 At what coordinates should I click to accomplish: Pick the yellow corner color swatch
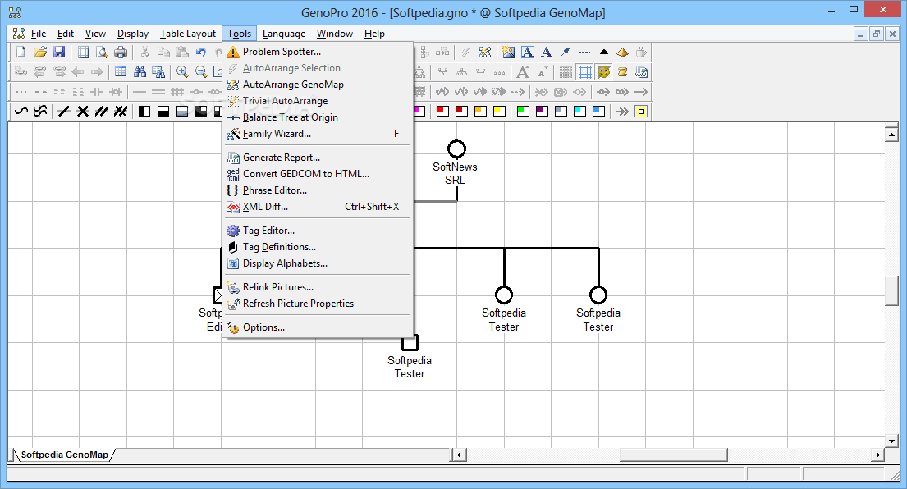[x=499, y=111]
